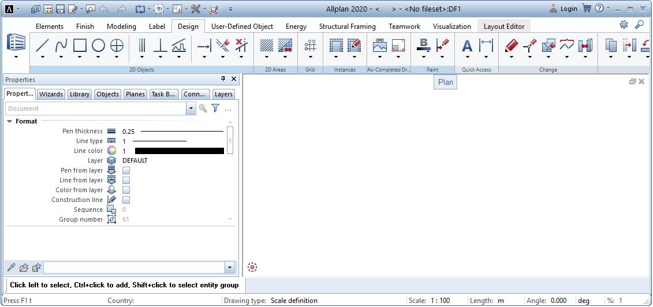Click the Drawing type Scale definition value
The image size is (653, 307).
(x=294, y=300)
